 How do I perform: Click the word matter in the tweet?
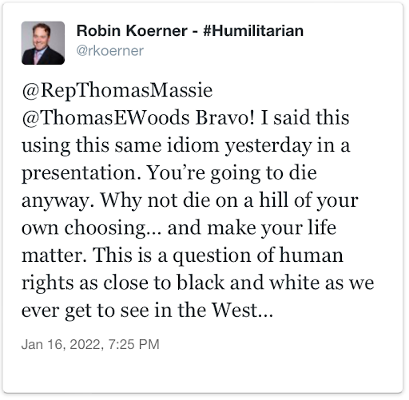click(54, 255)
